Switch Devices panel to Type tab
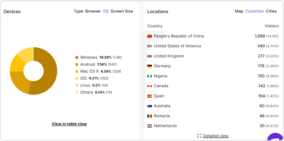Image resolution: width=284 pixels, height=141 pixels. tap(78, 11)
